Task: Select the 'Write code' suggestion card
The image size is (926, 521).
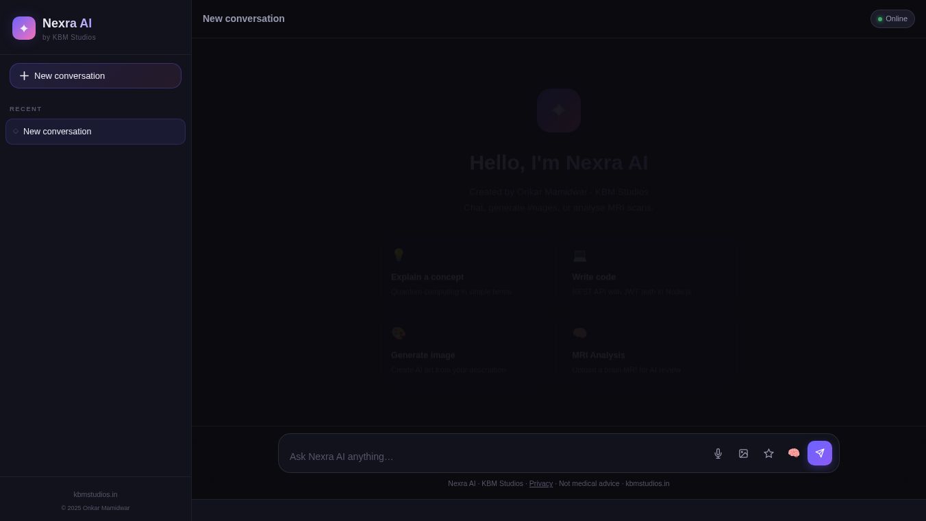Action: pyautogui.click(x=649, y=273)
